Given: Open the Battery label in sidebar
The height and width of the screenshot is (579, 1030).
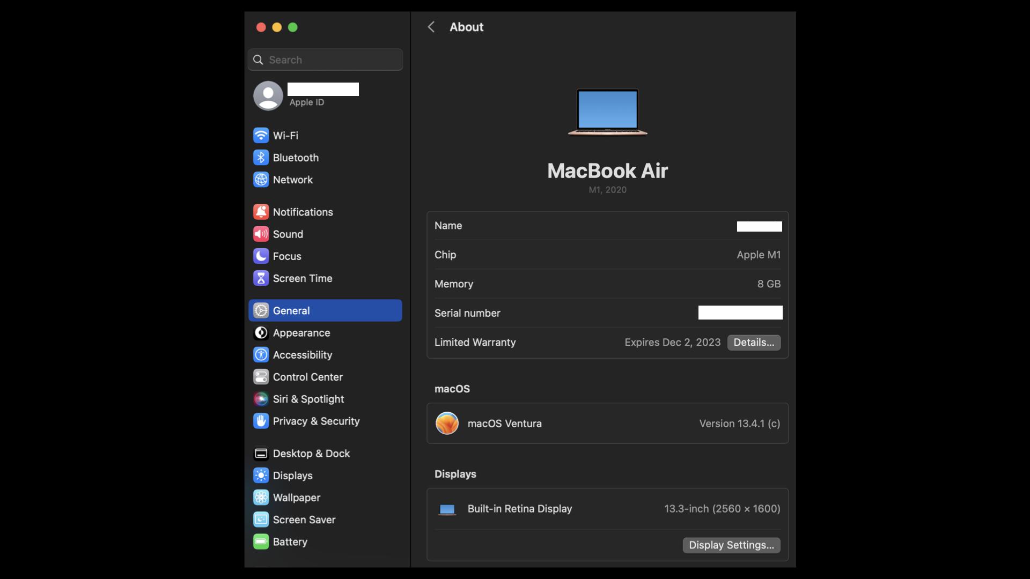Looking at the screenshot, I should tap(290, 541).
